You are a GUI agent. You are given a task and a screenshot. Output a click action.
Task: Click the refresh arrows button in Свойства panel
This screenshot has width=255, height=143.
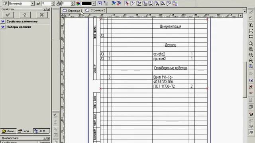click(25, 15)
